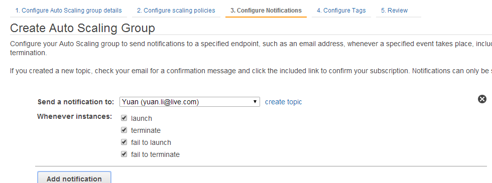Click the 'terminate' label text
The height and width of the screenshot is (183, 492).
pos(146,130)
